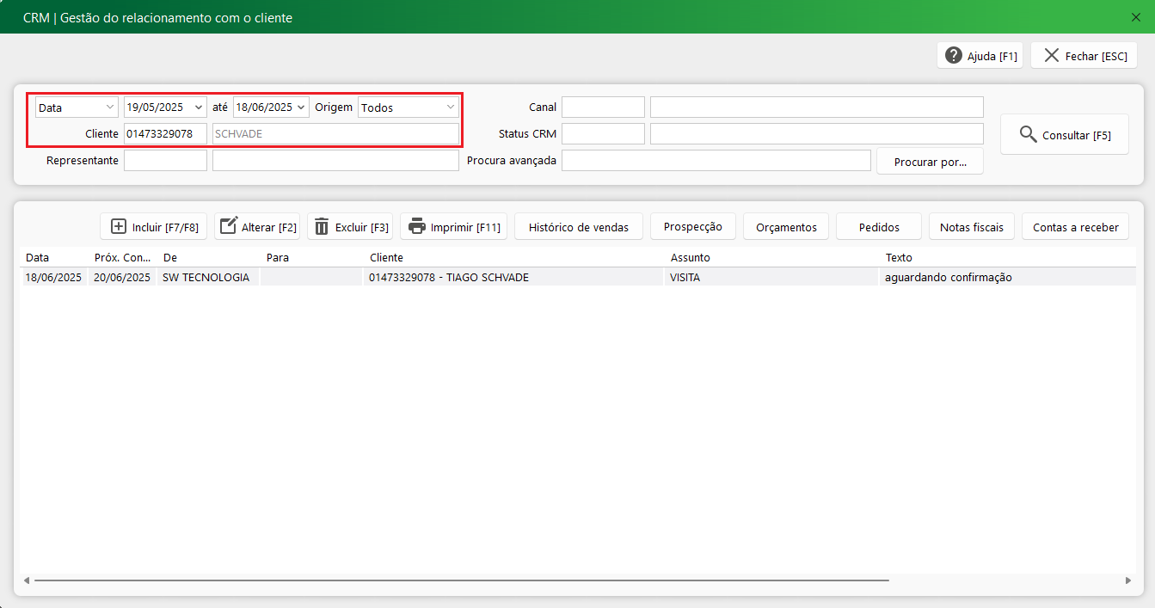Click the Procura avançada text field
This screenshot has width=1155, height=608.
(x=716, y=161)
